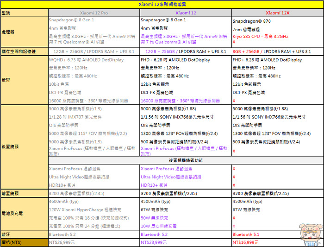Click the 藍牙 row label

(x=6, y=234)
